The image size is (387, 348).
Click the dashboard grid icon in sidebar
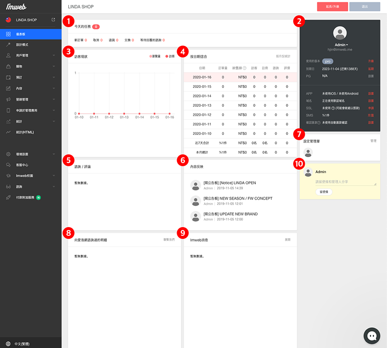point(8,34)
